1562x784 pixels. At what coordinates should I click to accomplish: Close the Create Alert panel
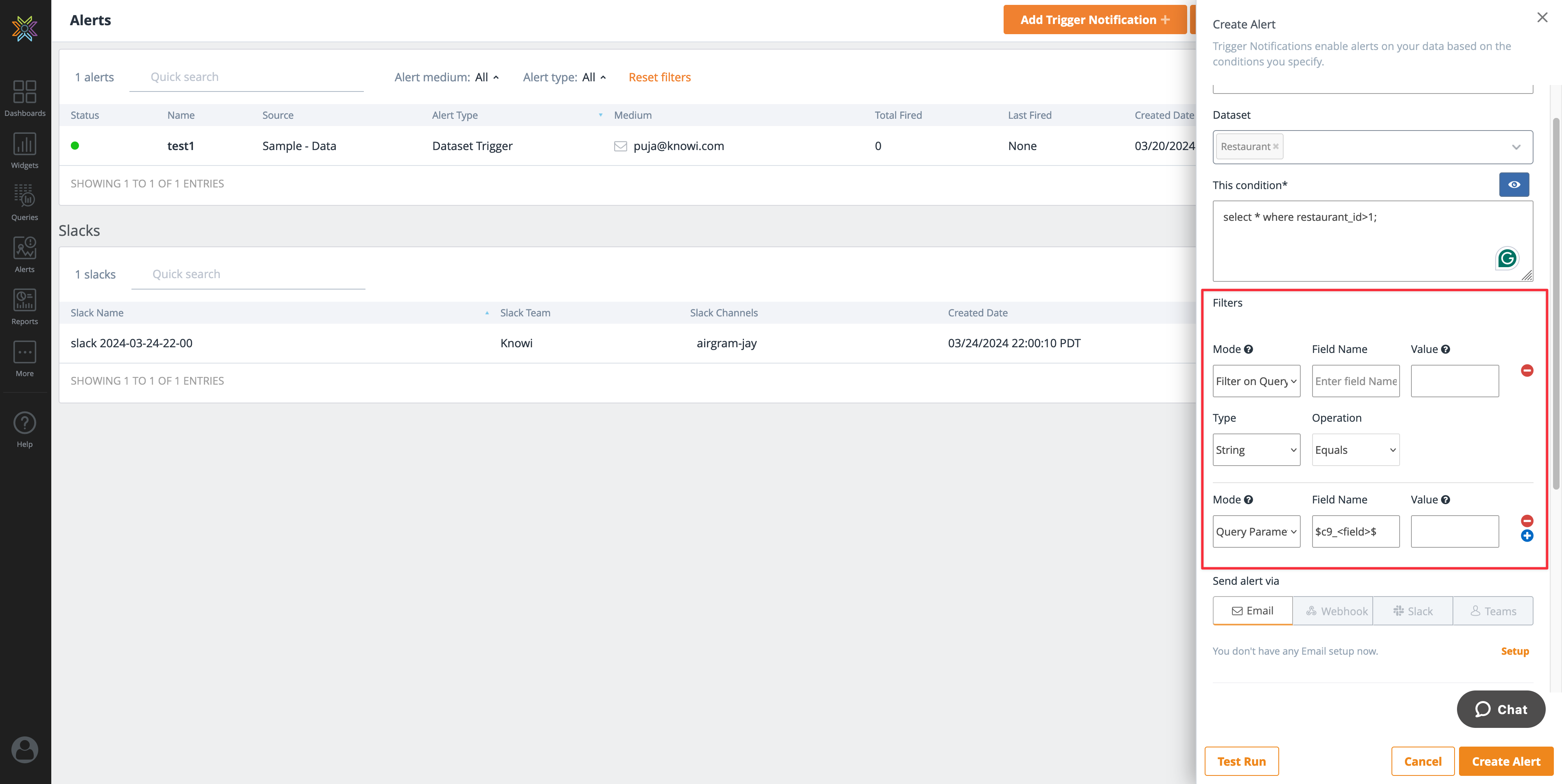coord(1542,17)
